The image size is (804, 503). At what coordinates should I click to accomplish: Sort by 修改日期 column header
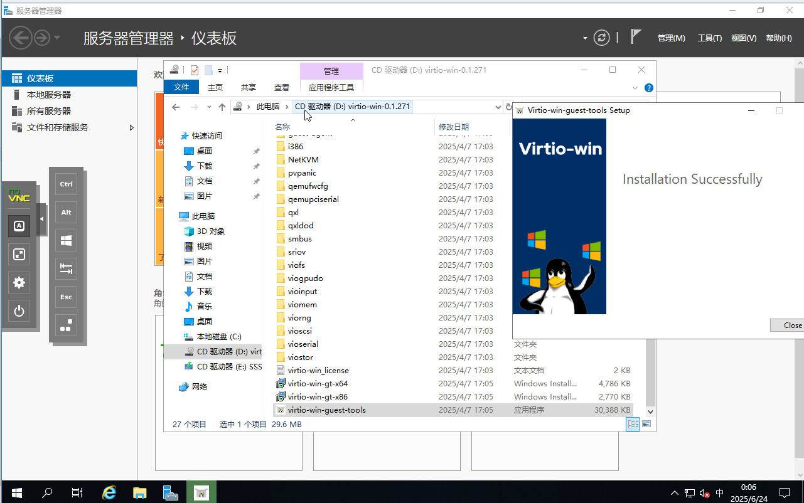pyautogui.click(x=454, y=127)
